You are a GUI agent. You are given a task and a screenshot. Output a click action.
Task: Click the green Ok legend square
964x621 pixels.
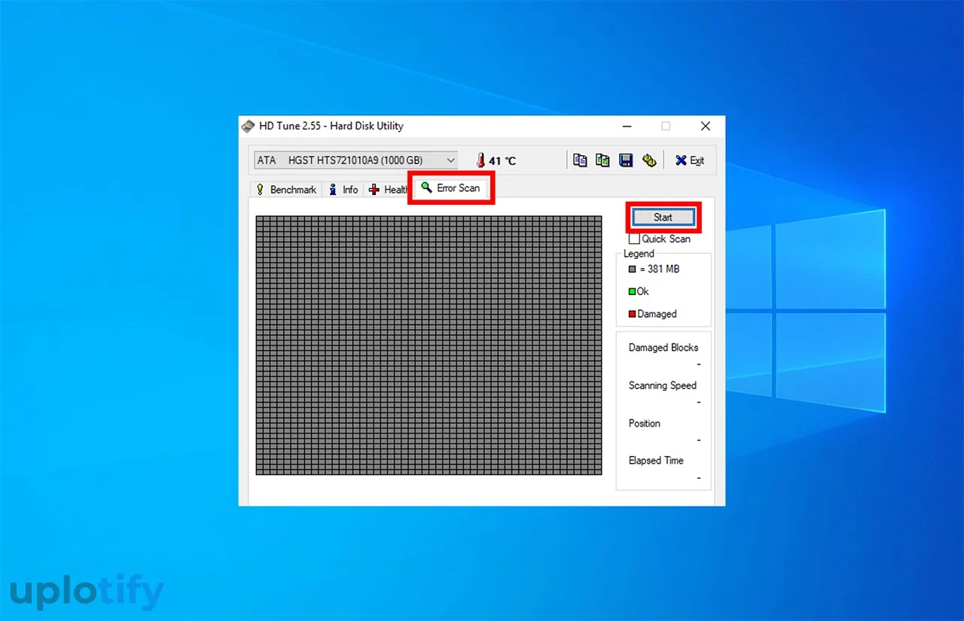[632, 291]
